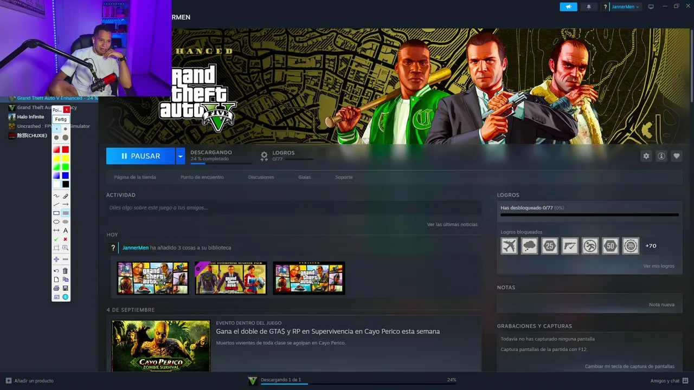This screenshot has width=694, height=390.
Task: Open Soporte tab
Action: click(x=344, y=177)
